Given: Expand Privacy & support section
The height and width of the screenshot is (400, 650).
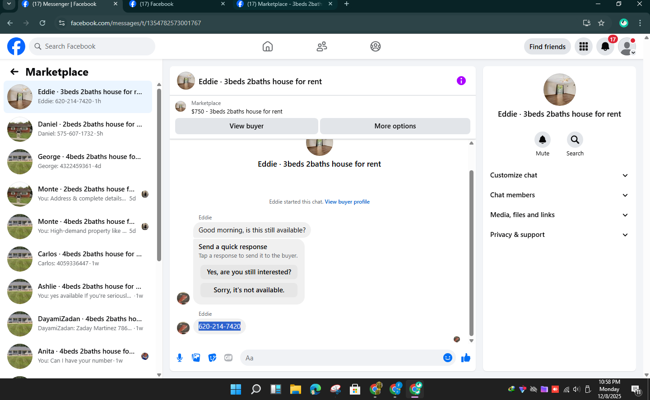Looking at the screenshot, I should coord(559,235).
